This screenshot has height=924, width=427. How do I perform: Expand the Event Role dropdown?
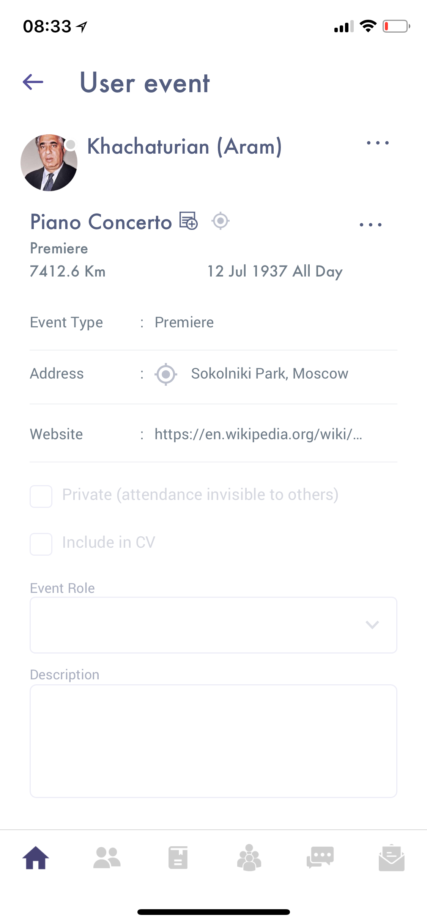pyautogui.click(x=213, y=625)
